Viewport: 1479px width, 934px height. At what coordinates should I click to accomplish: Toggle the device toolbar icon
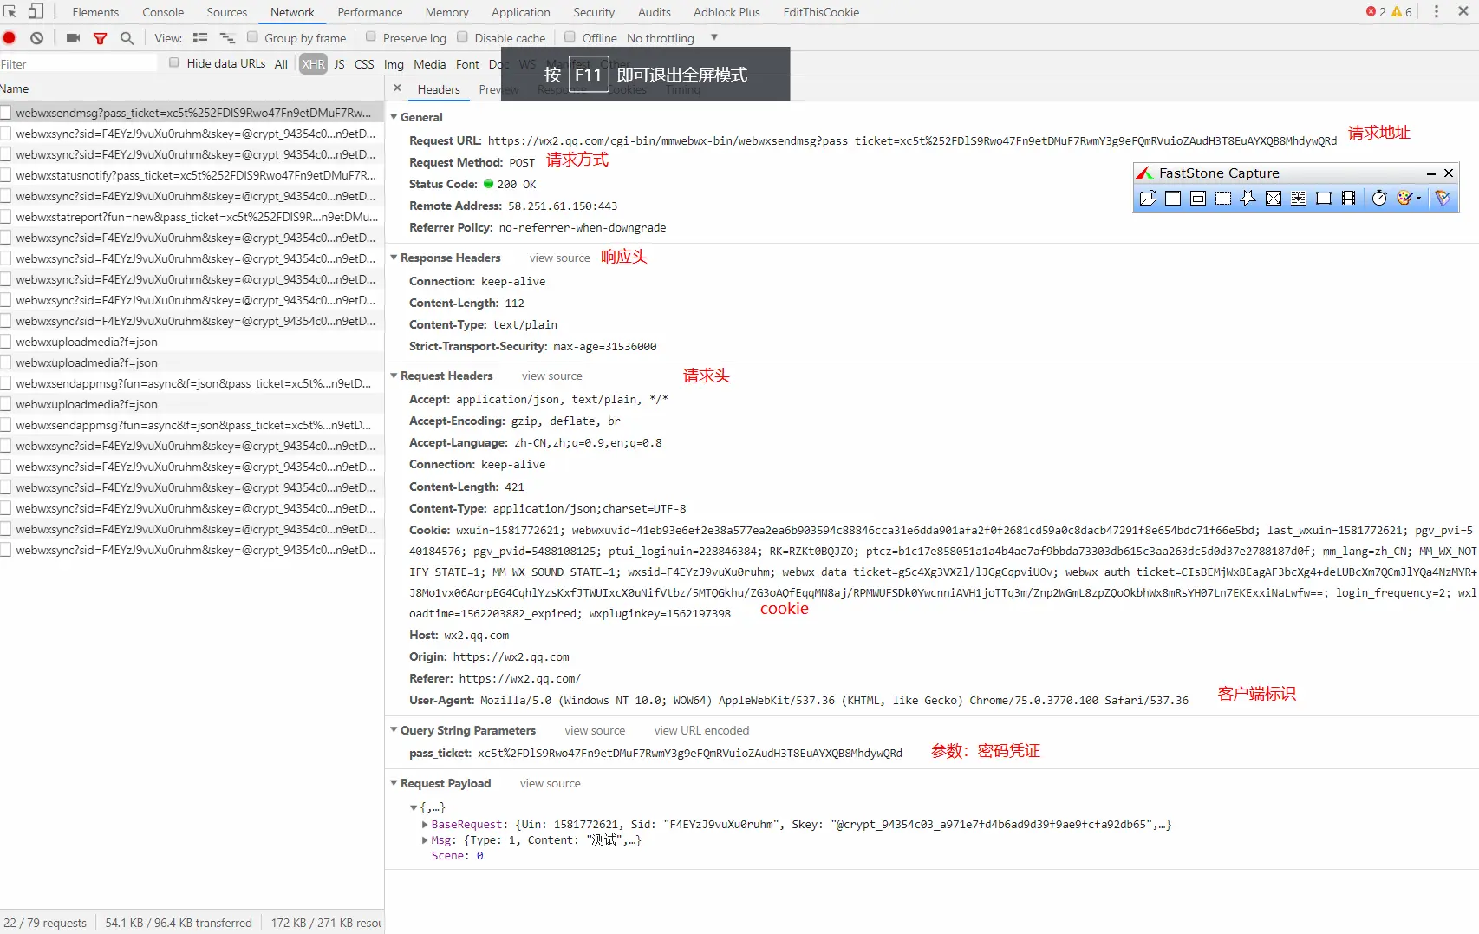click(36, 12)
